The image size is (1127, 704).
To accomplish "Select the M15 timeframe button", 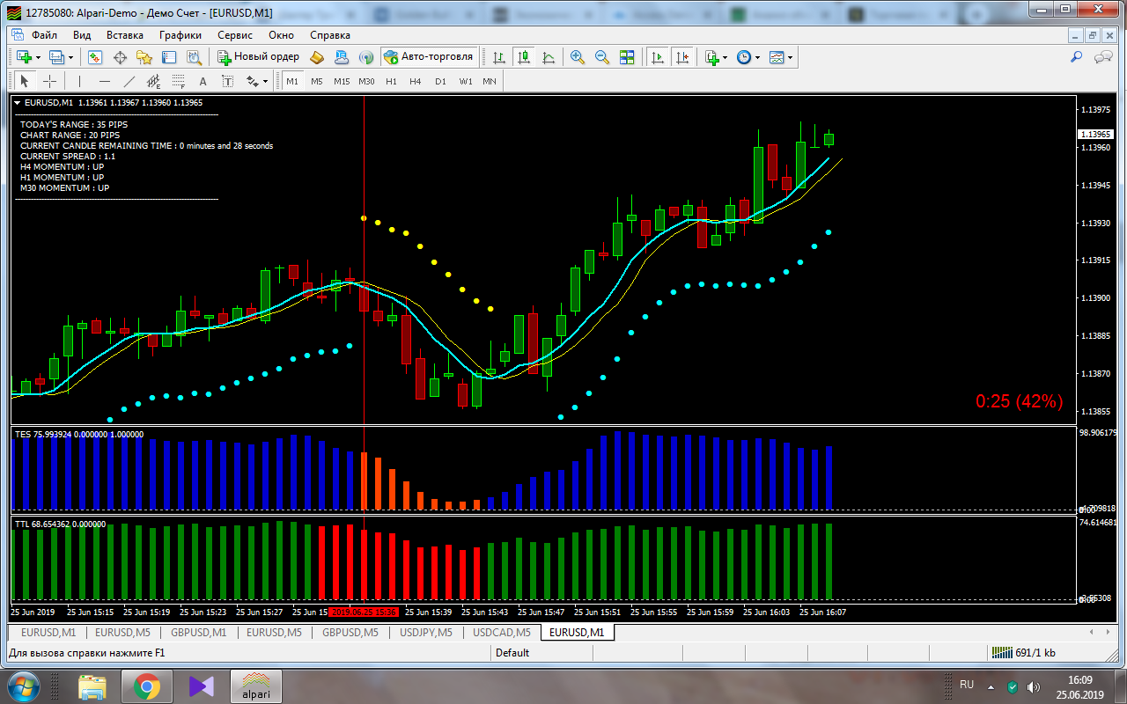I will (x=342, y=81).
